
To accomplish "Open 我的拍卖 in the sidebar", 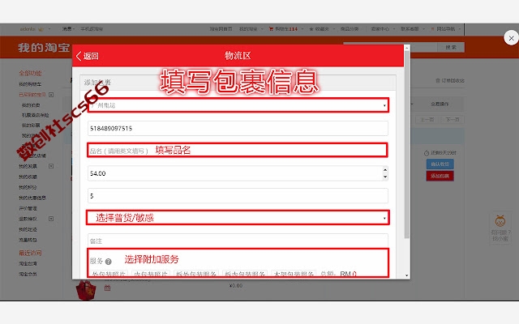I will (31, 105).
